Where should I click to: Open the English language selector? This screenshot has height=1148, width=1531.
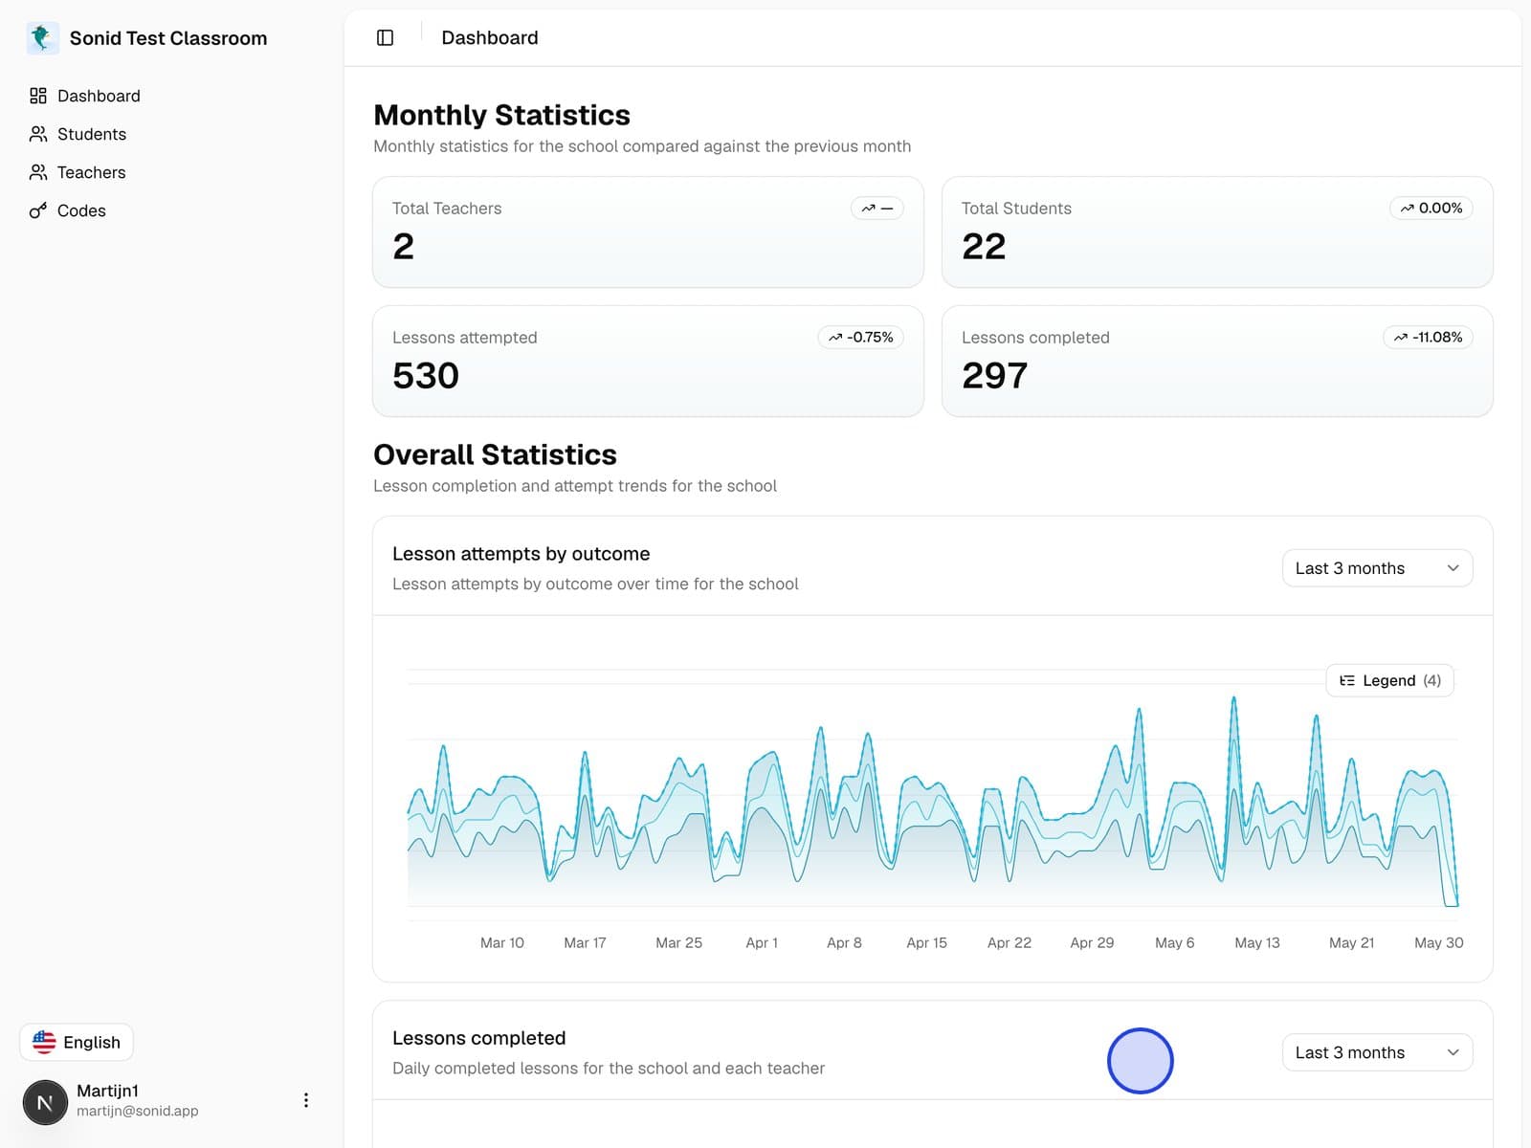(x=77, y=1042)
